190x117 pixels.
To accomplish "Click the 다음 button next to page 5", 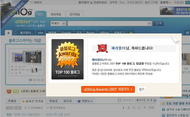I will tap(151, 108).
